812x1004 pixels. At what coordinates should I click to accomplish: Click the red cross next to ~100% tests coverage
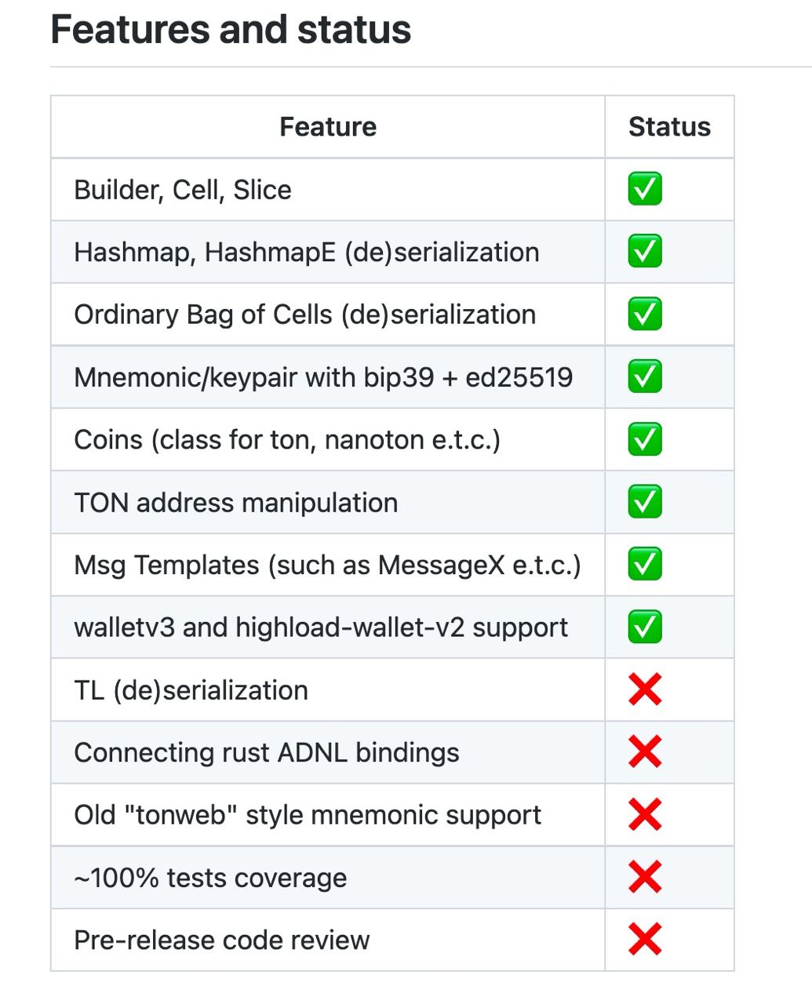645,877
